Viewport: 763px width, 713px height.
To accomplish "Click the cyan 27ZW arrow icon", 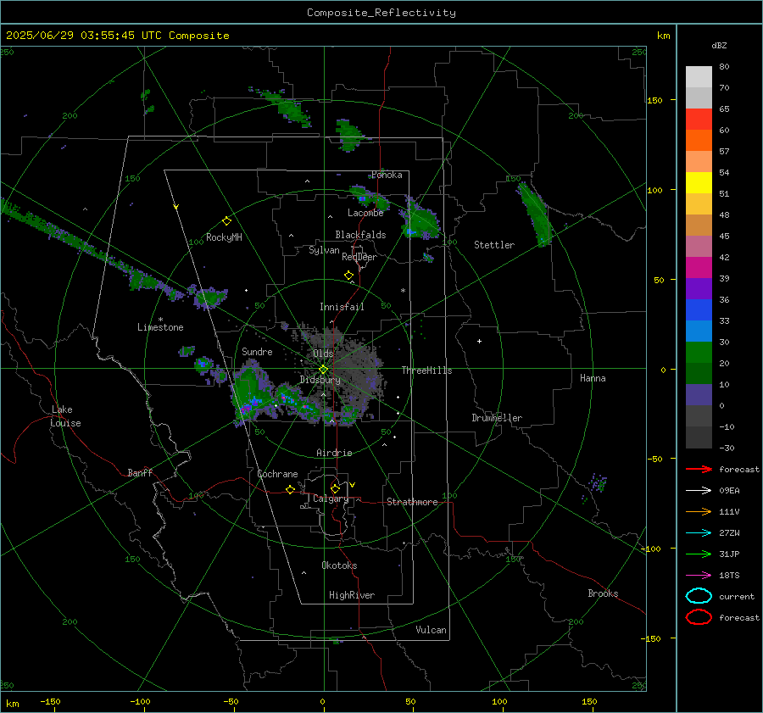I will [699, 533].
